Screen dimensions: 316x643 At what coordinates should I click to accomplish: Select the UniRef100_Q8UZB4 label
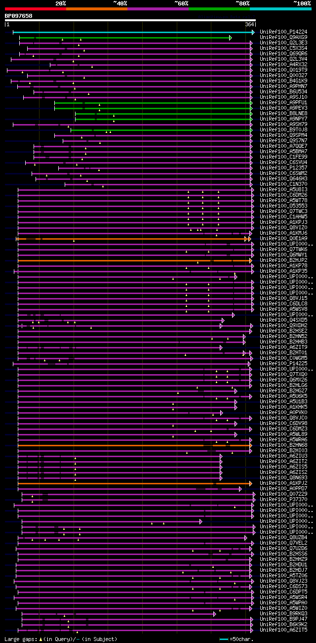click(283, 538)
